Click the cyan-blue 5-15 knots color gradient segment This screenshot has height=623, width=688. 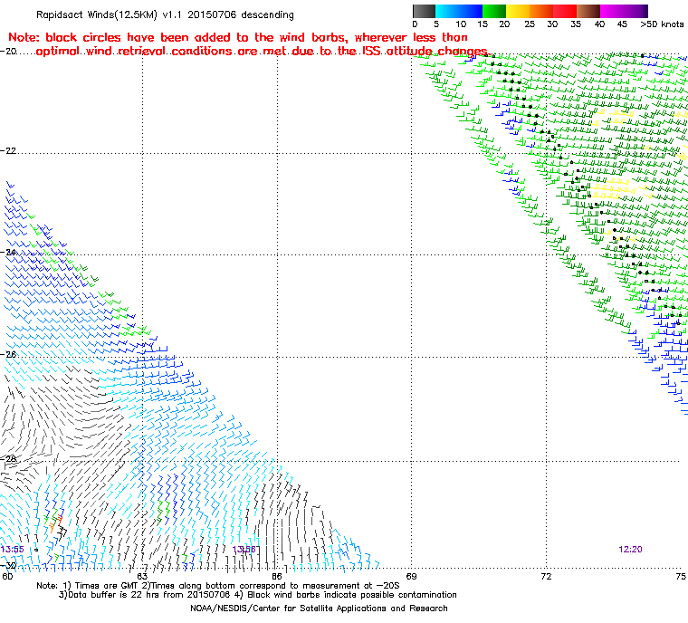pyautogui.click(x=459, y=11)
